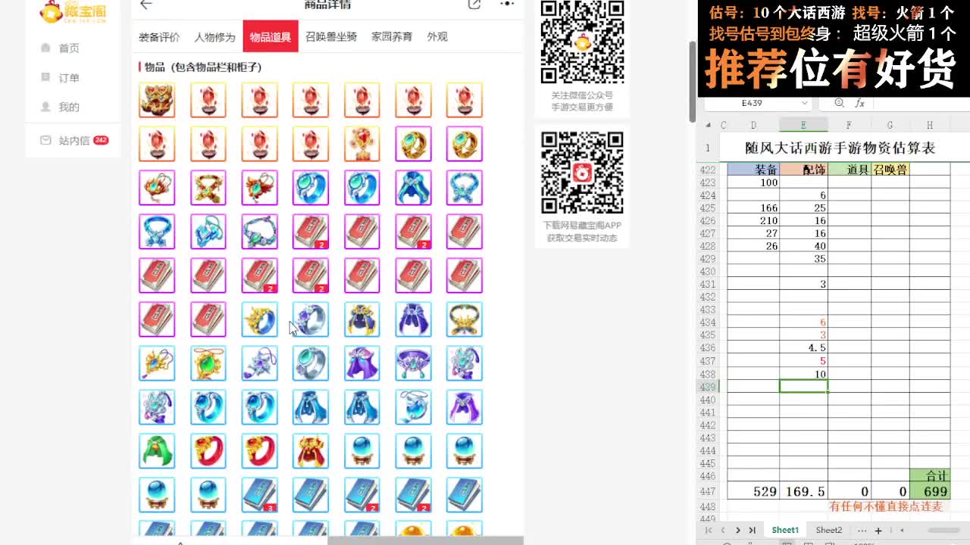Screen dimensions: 970x545
Task: Open the more options menu on product page
Action: (x=507, y=5)
